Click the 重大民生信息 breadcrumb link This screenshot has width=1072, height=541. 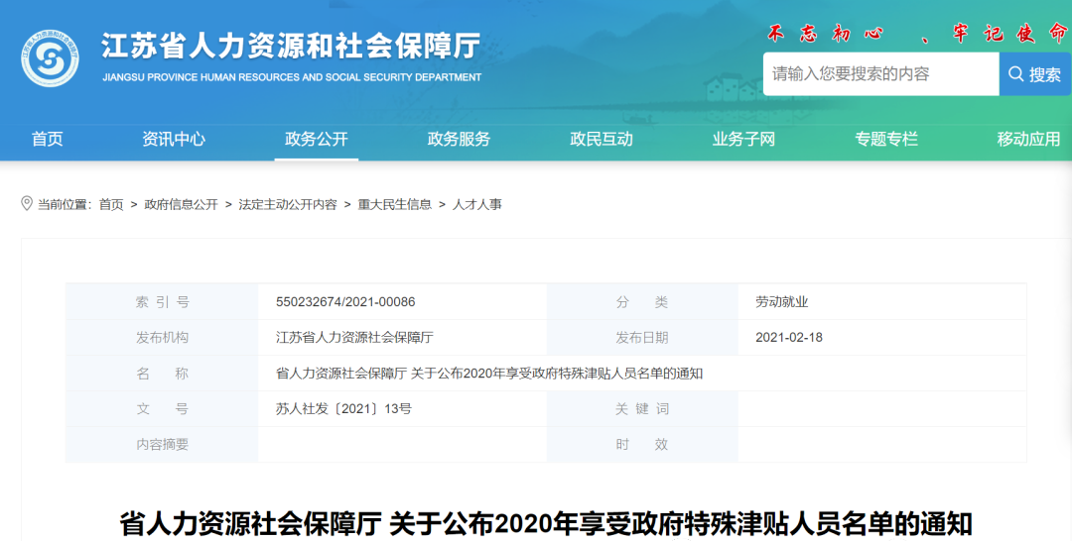pyautogui.click(x=395, y=204)
